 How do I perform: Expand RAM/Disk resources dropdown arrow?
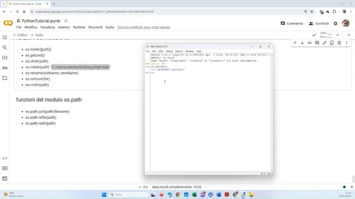(x=338, y=35)
